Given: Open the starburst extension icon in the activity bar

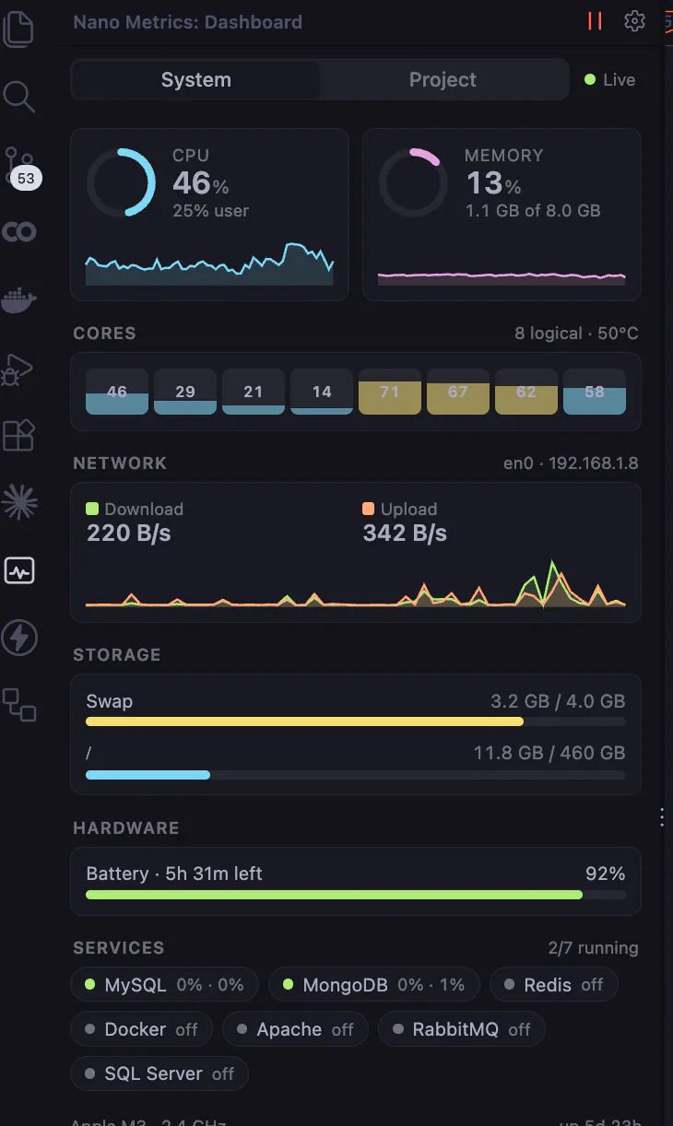Looking at the screenshot, I should pyautogui.click(x=19, y=500).
